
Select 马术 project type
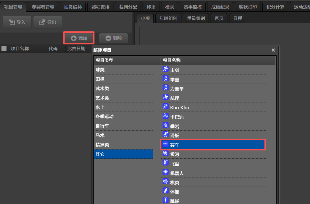pyautogui.click(x=123, y=135)
